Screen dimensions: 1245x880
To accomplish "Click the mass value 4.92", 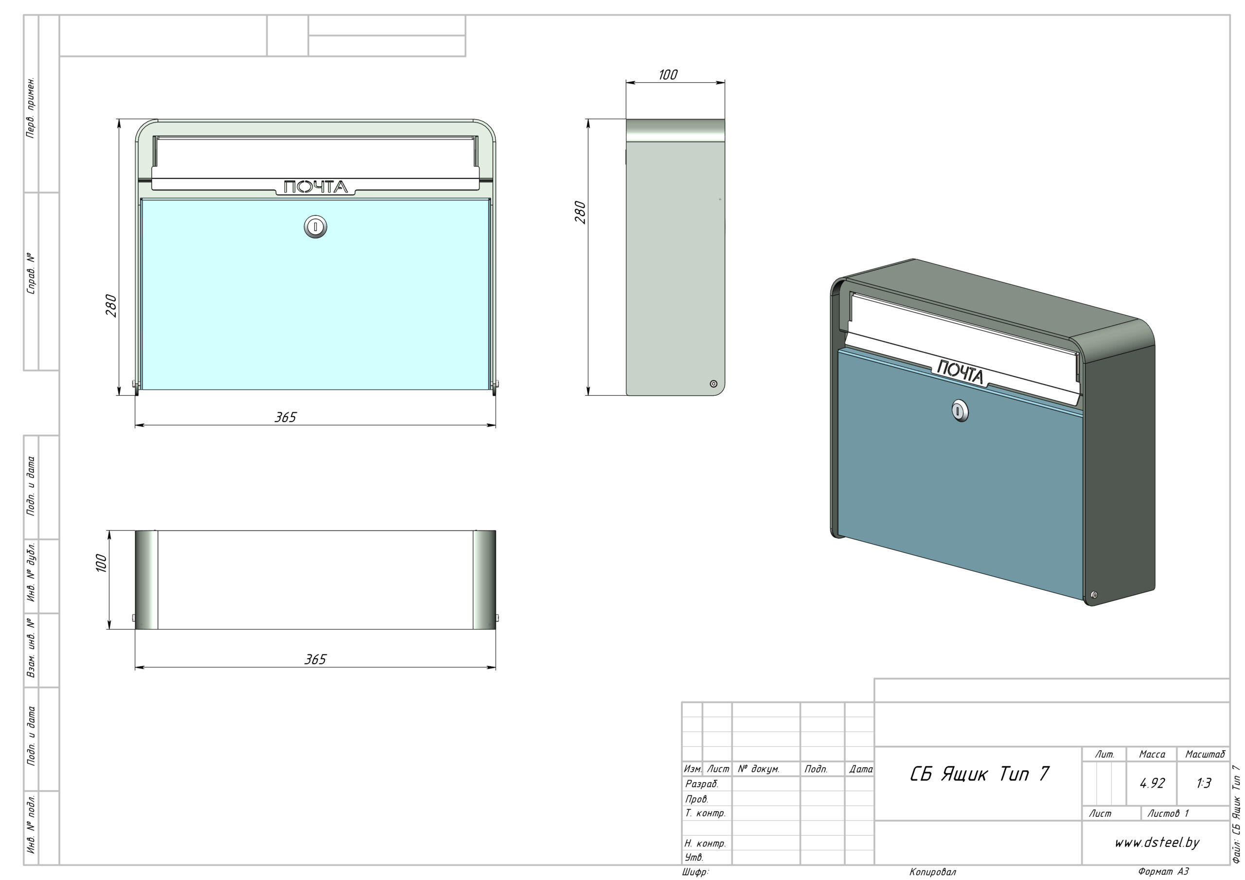I will [x=1151, y=783].
